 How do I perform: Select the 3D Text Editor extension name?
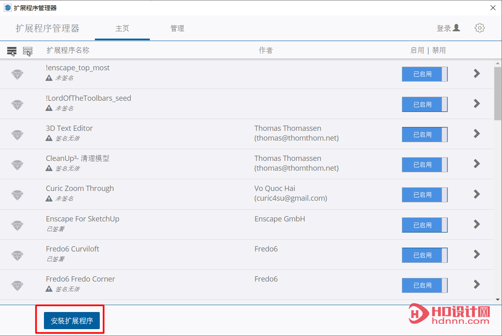pos(69,128)
